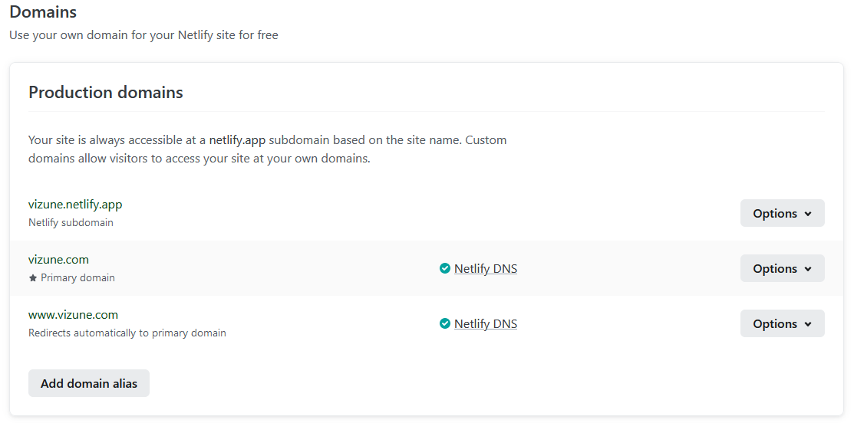Click the Primary domain label text
854x423 pixels.
tap(77, 278)
